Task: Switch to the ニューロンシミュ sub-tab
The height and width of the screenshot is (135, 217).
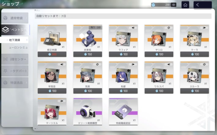Action: [x=18, y=47]
